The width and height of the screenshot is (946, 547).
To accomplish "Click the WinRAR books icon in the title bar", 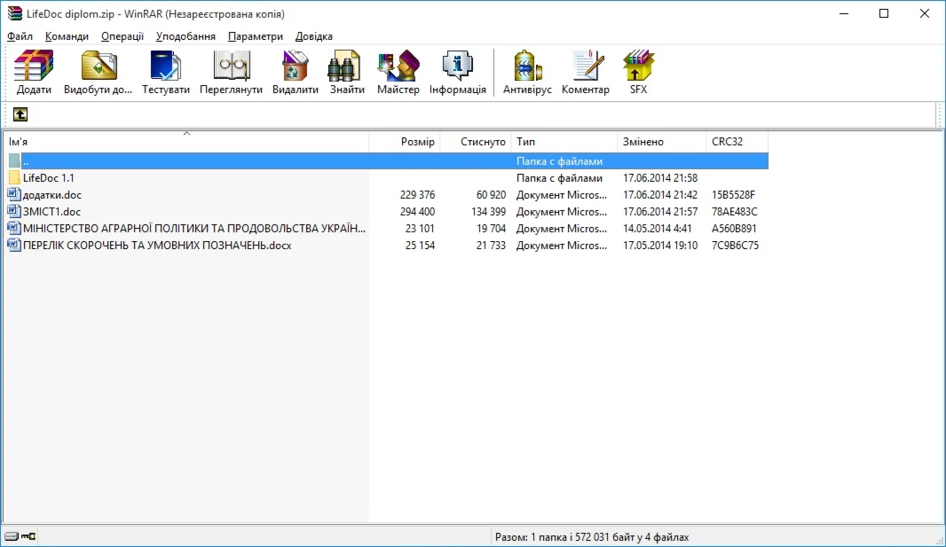I will point(14,13).
